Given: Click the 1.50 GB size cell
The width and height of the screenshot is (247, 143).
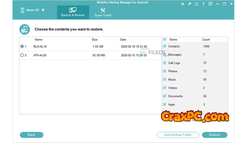Looking at the screenshot, I should pos(98,47).
